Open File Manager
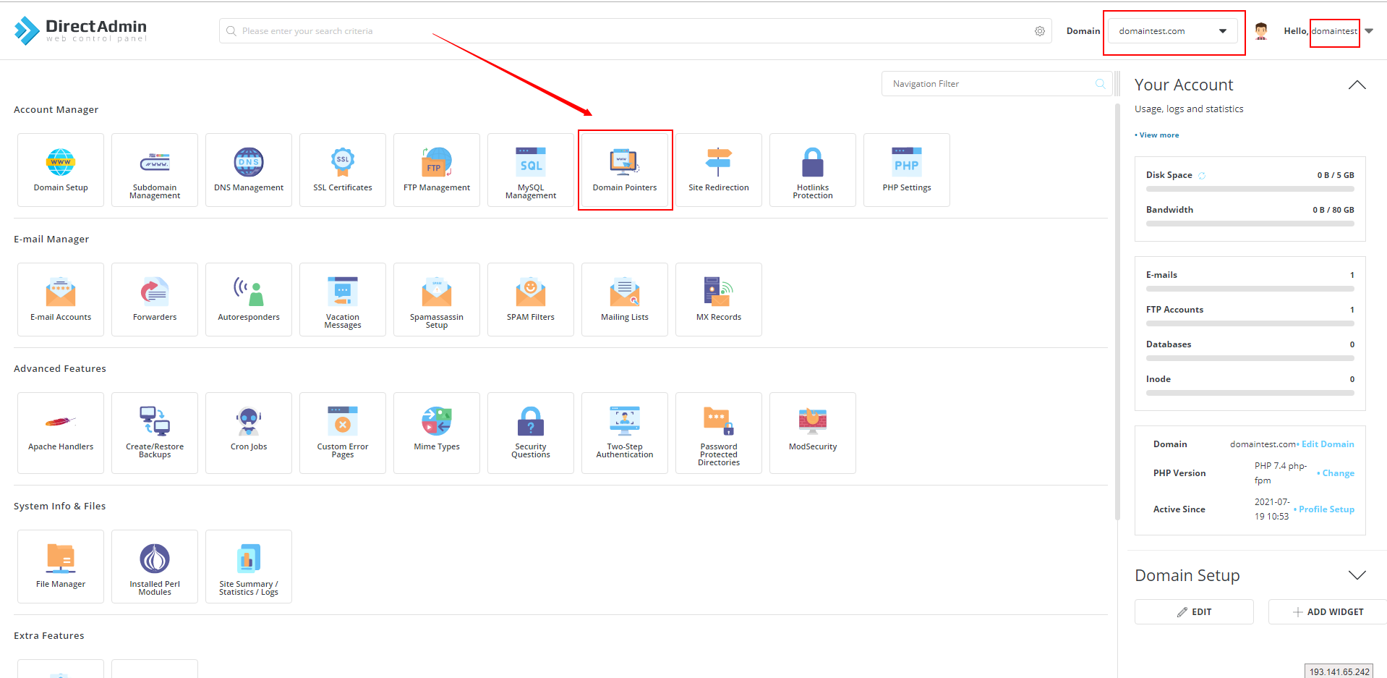The image size is (1387, 678). click(x=61, y=567)
